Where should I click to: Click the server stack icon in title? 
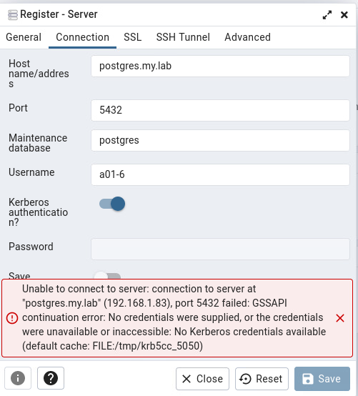13,14
